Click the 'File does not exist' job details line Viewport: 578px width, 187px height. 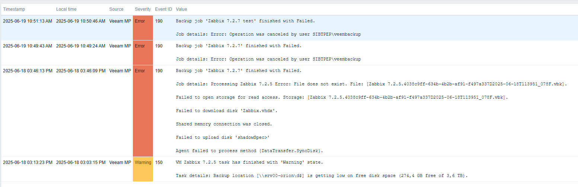pyautogui.click(x=371, y=84)
